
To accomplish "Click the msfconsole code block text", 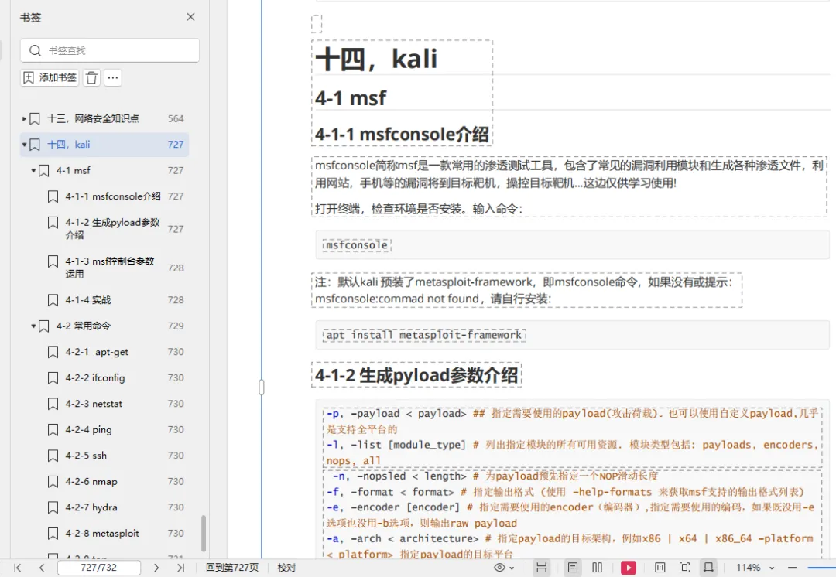I will click(x=357, y=245).
